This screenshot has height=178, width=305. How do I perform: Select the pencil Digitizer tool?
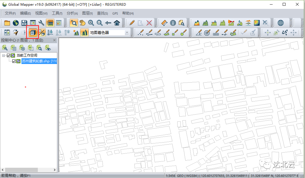[x=132, y=23]
